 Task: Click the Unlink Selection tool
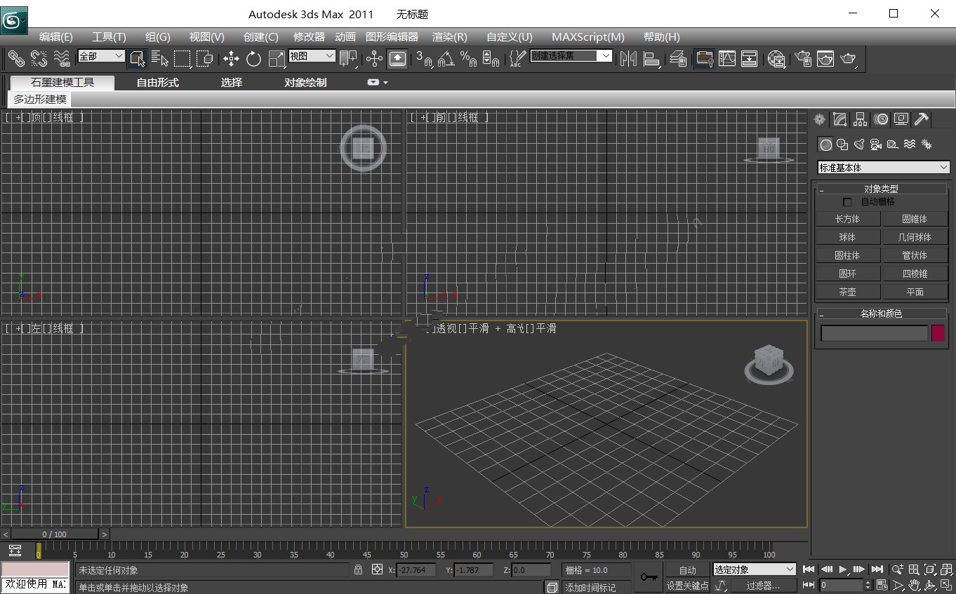tap(39, 59)
